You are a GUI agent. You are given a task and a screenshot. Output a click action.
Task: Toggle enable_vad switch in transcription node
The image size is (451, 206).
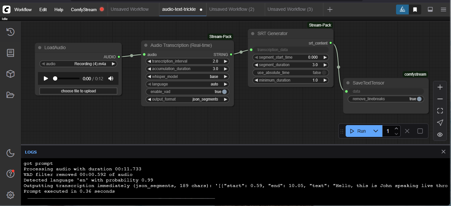pyautogui.click(x=224, y=92)
